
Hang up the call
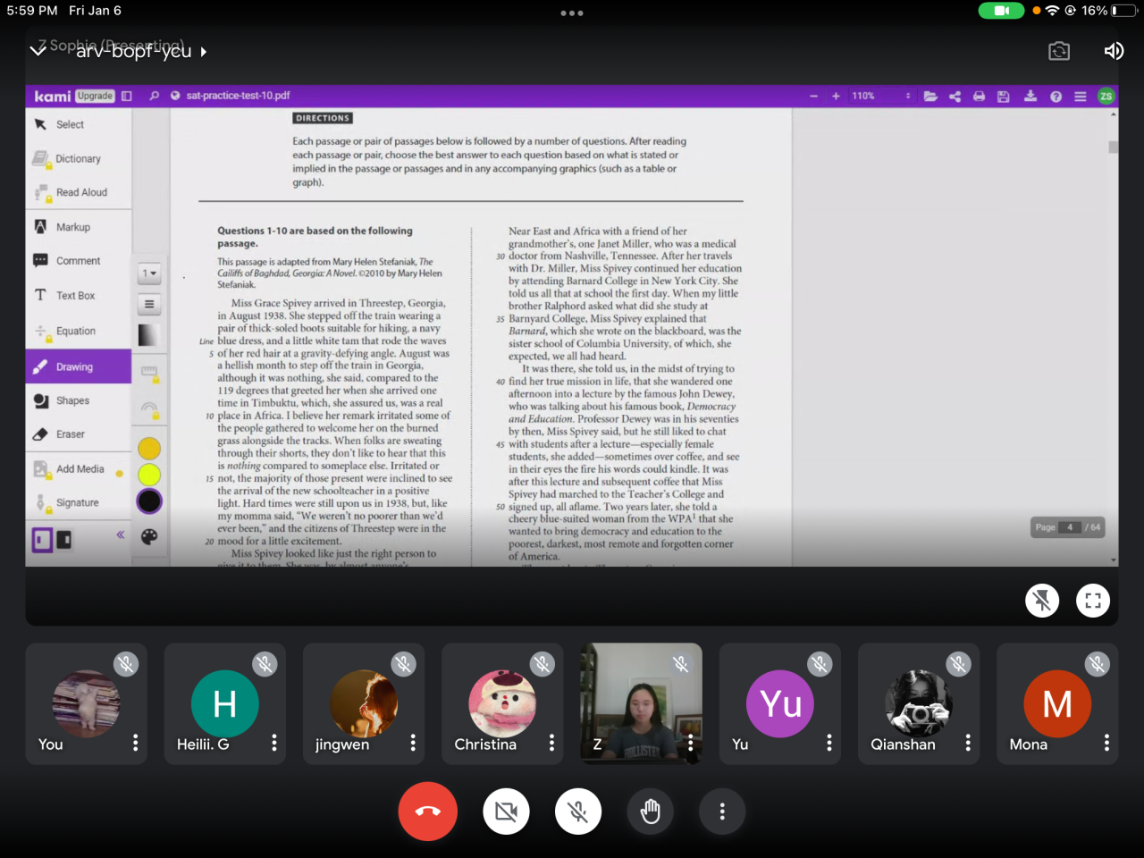[x=427, y=812]
